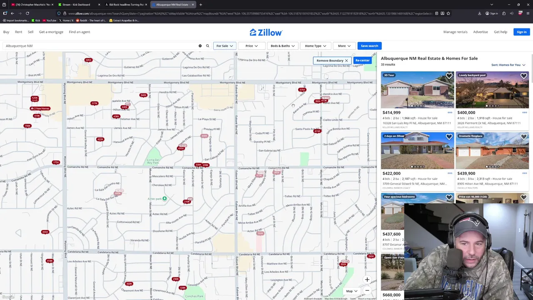Save the $400,000 Piermont Dr home heart
Screen dimensions: 533x300
523,76
